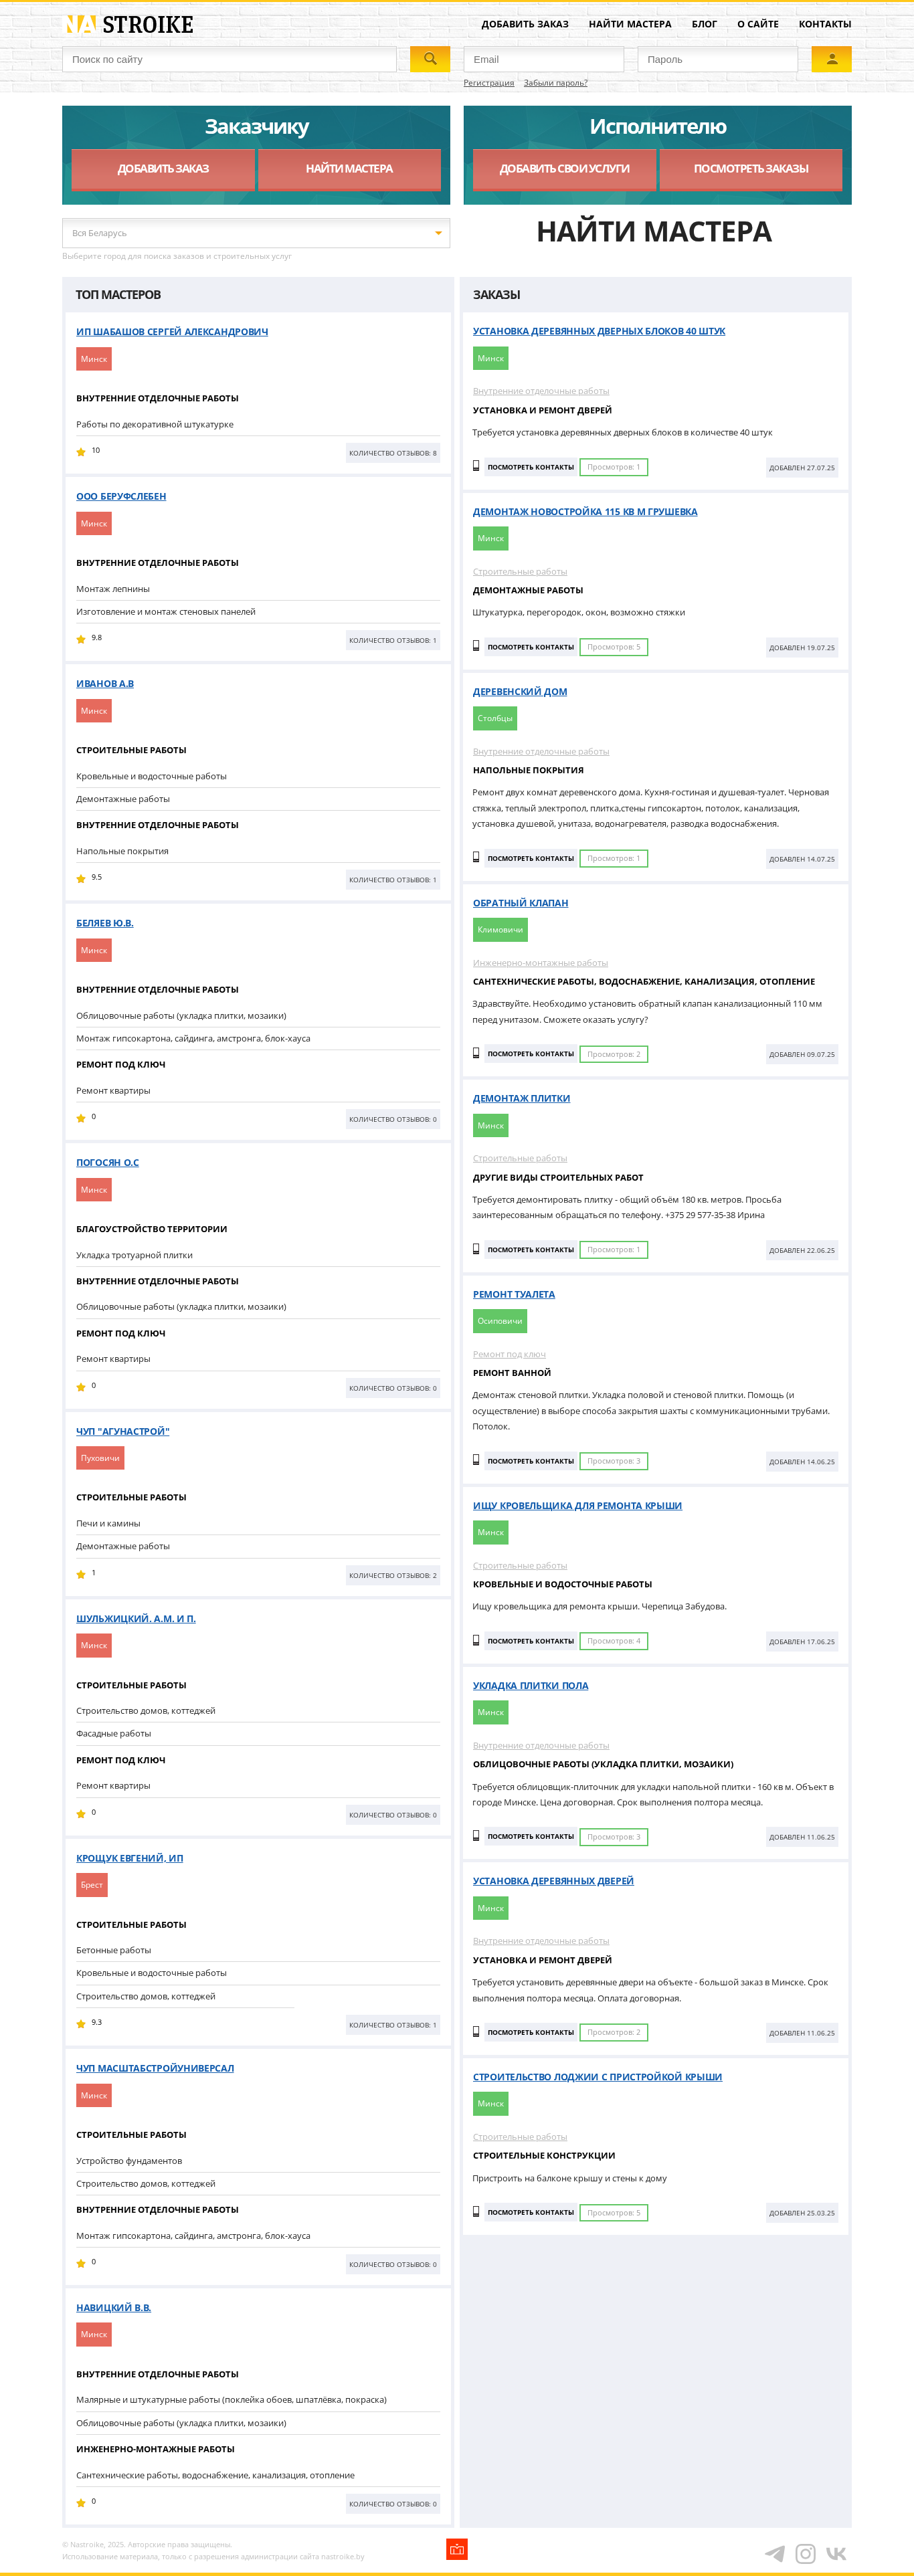Click star rating icon of ЧУП Агунастрой
Image resolution: width=914 pixels, height=2576 pixels.
coord(81,1575)
